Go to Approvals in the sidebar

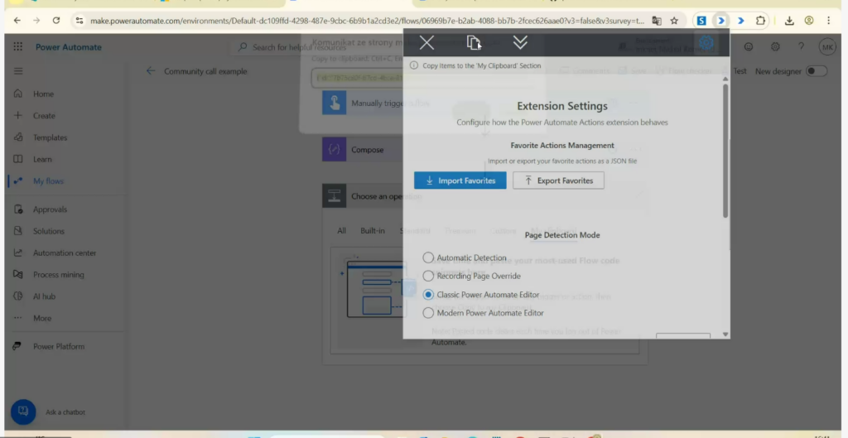pyautogui.click(x=50, y=209)
